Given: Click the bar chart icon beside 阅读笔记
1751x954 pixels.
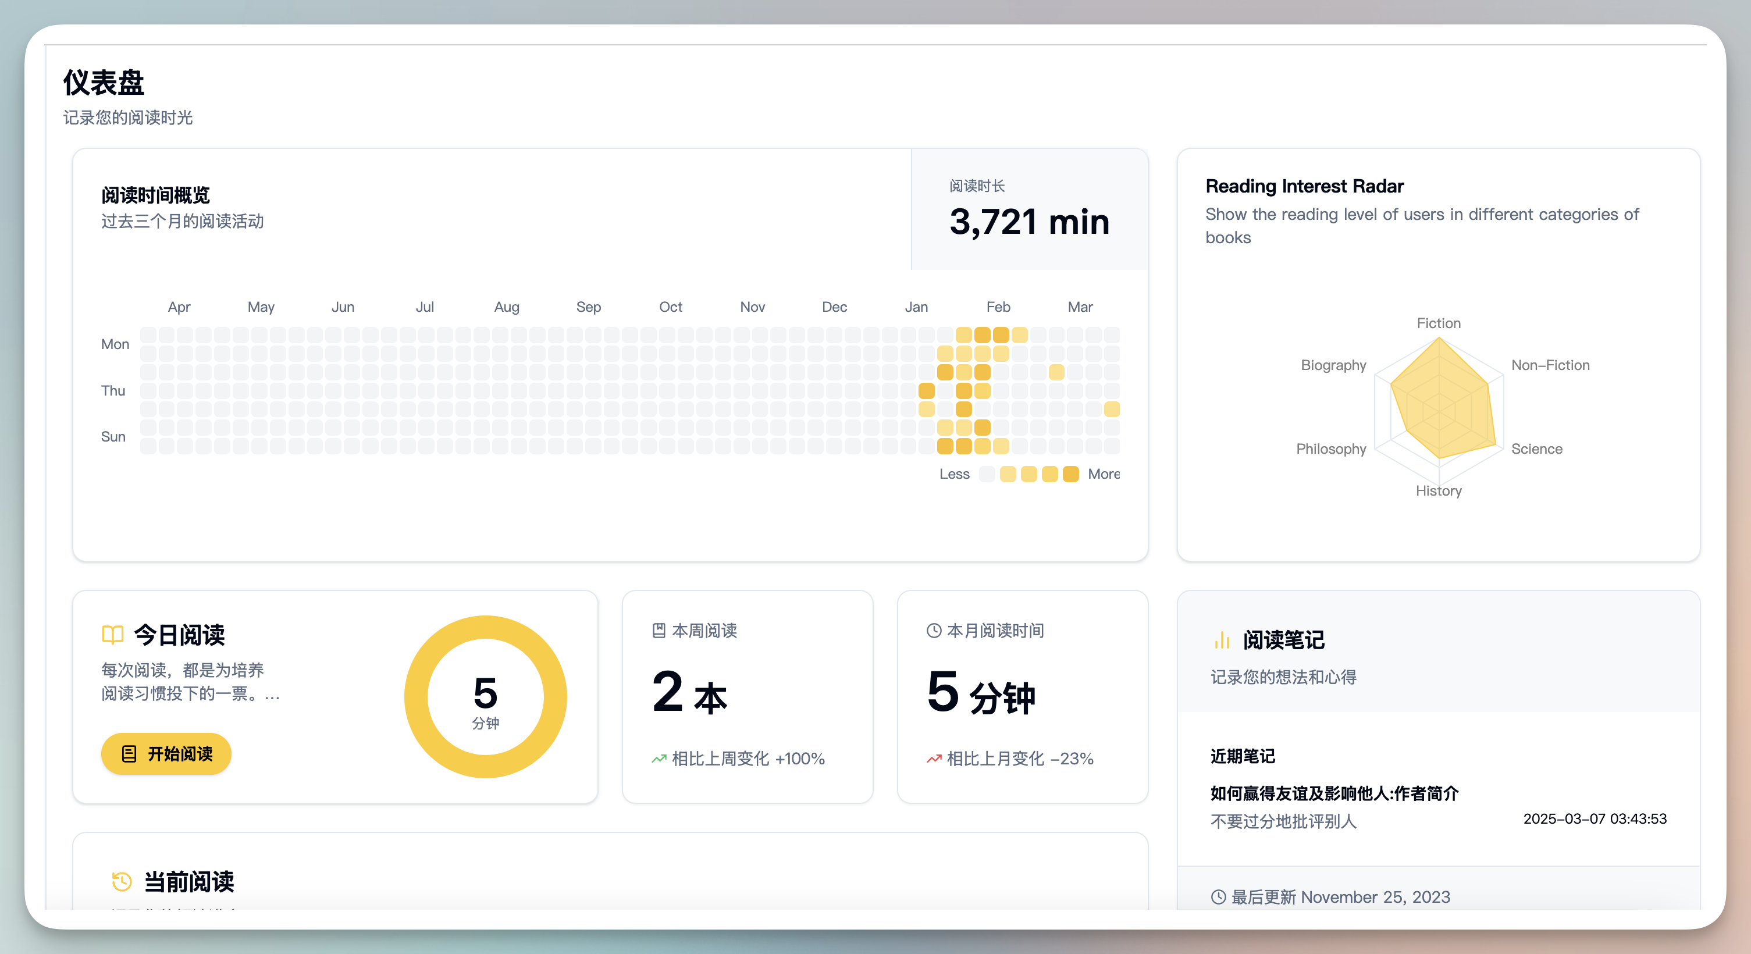Looking at the screenshot, I should pos(1222,639).
